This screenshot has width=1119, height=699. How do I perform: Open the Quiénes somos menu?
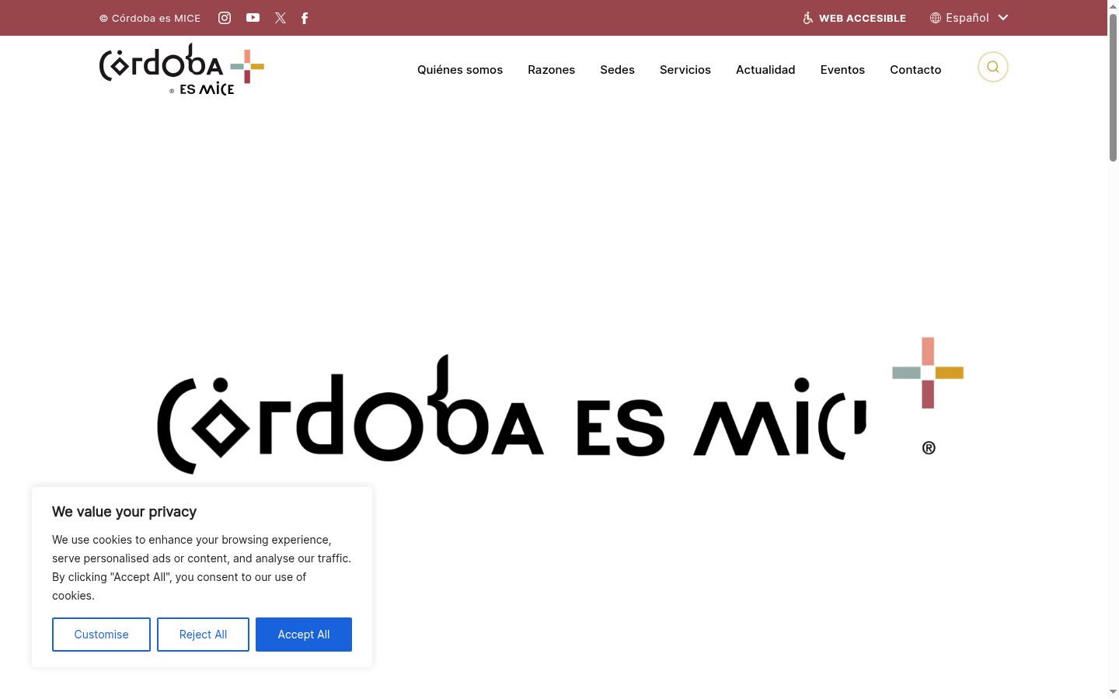click(x=460, y=70)
